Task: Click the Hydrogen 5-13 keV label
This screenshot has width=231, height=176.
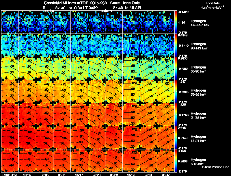Action: pos(198,162)
